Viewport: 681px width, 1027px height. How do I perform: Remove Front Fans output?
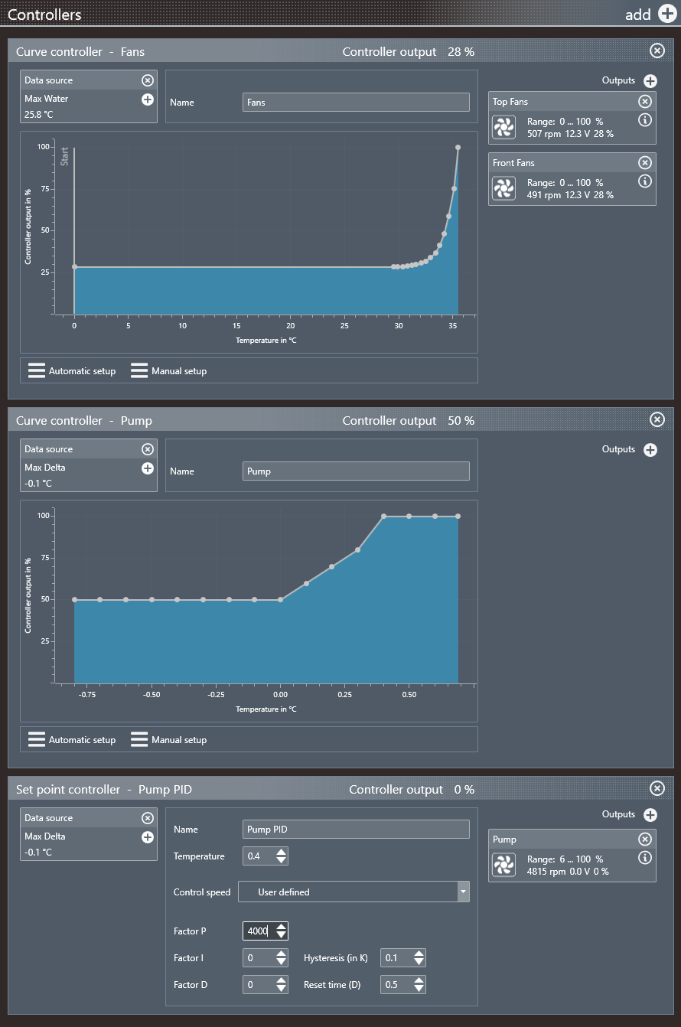coord(645,162)
